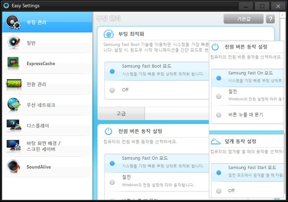This screenshot has height=202, width=288.
Task: Click the 부팅 최적화 section icon
Action: [x=108, y=34]
